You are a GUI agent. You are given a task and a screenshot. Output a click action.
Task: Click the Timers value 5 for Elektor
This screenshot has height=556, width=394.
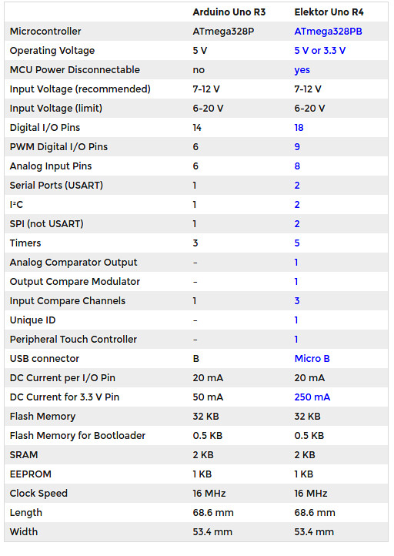click(297, 243)
